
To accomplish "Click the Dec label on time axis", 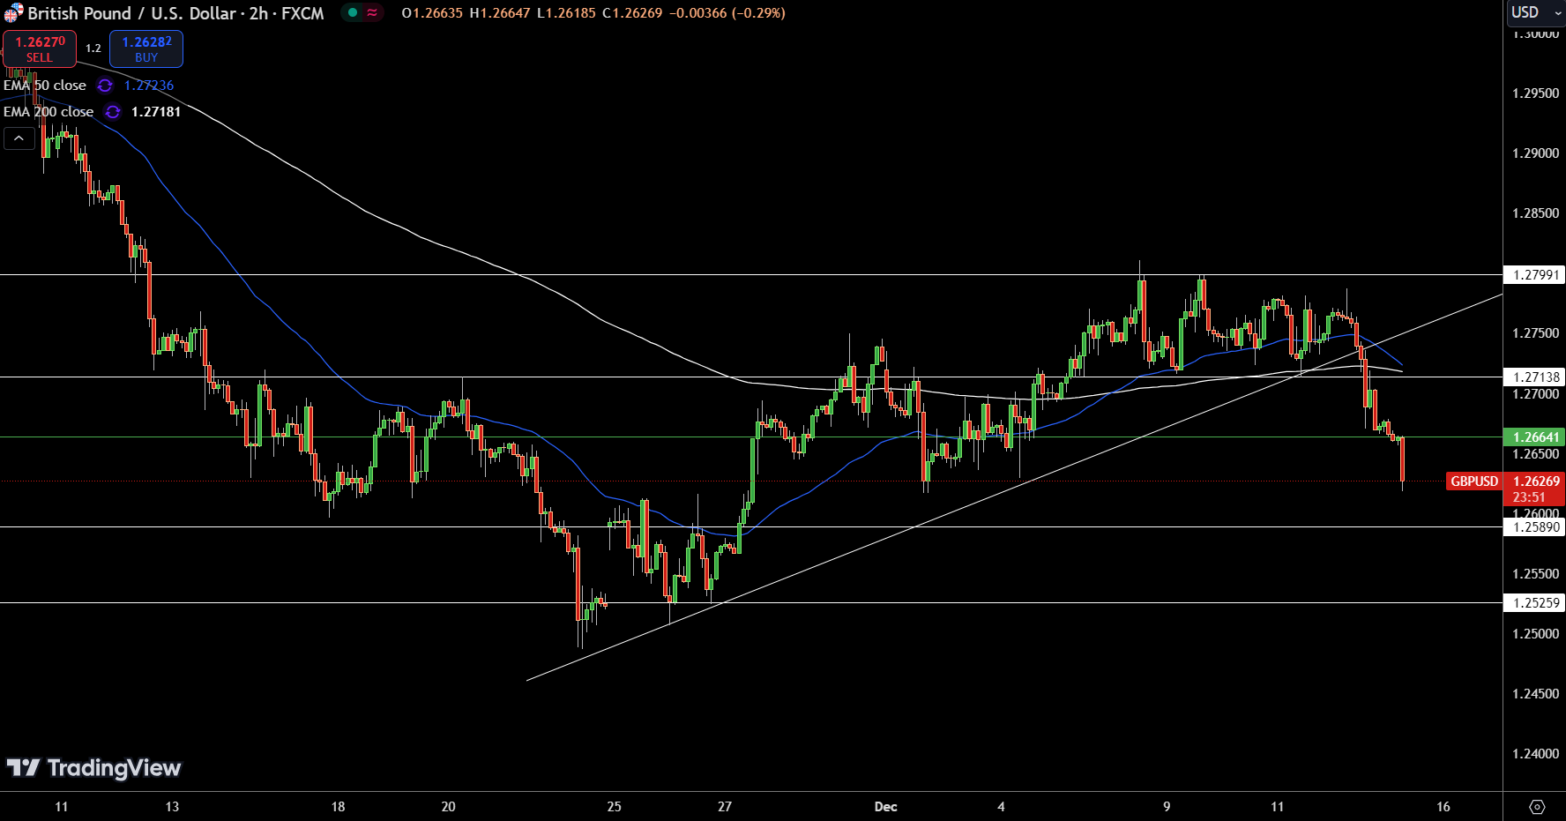I will 885,807.
